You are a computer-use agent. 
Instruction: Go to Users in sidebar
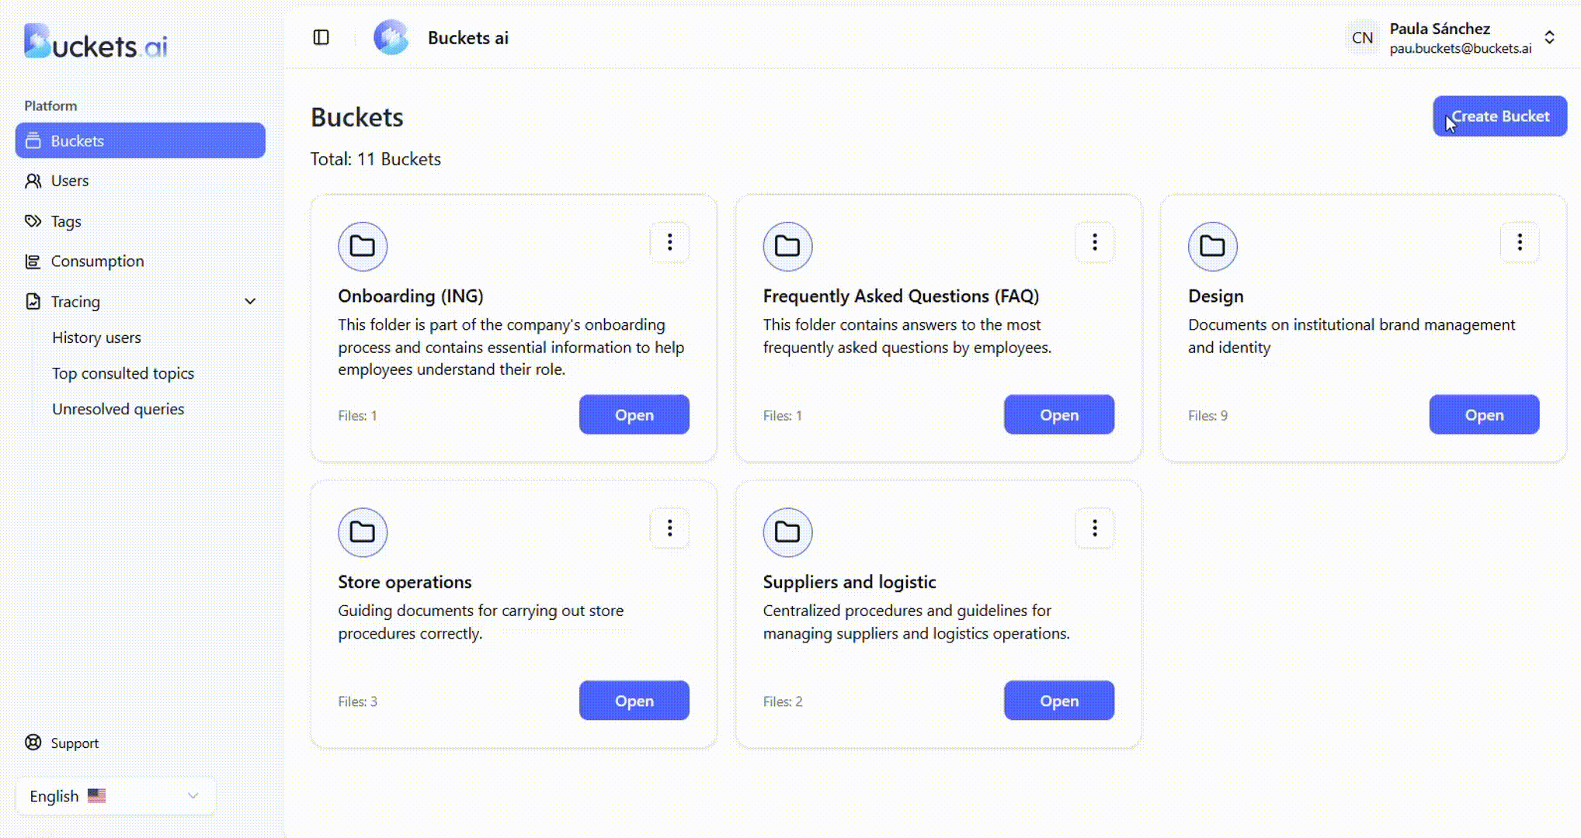70,181
